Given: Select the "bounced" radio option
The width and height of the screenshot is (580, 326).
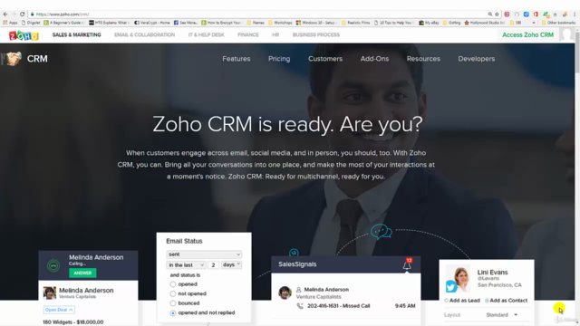Looking at the screenshot, I should pyautogui.click(x=173, y=303).
